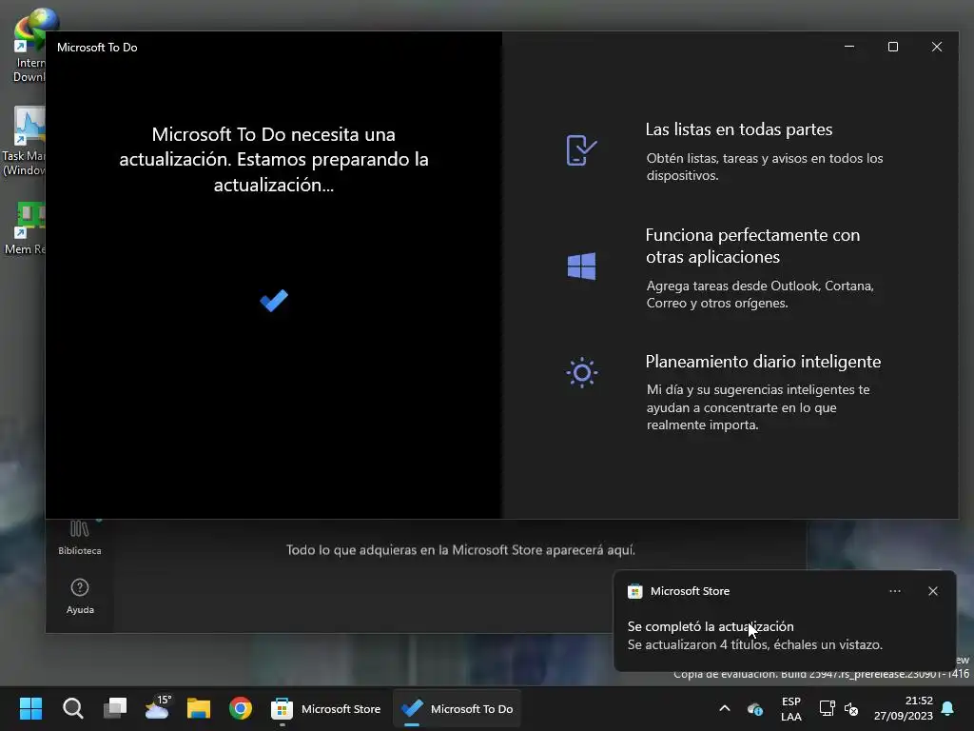Open Ayuda in Microsoft Store sidebar
This screenshot has width=974, height=731.
point(80,597)
